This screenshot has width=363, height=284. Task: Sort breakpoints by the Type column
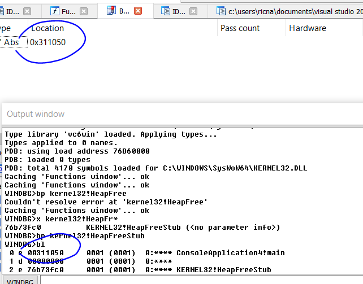click(5, 28)
